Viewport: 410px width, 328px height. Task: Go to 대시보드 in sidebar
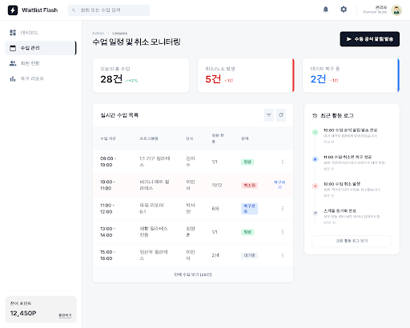(x=41, y=33)
